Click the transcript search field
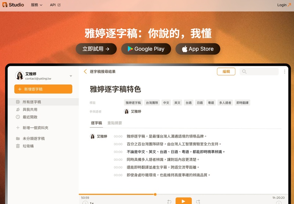 pyautogui.click(x=259, y=72)
